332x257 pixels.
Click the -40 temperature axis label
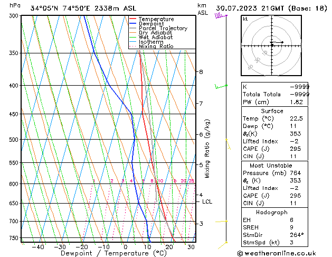[38, 247]
